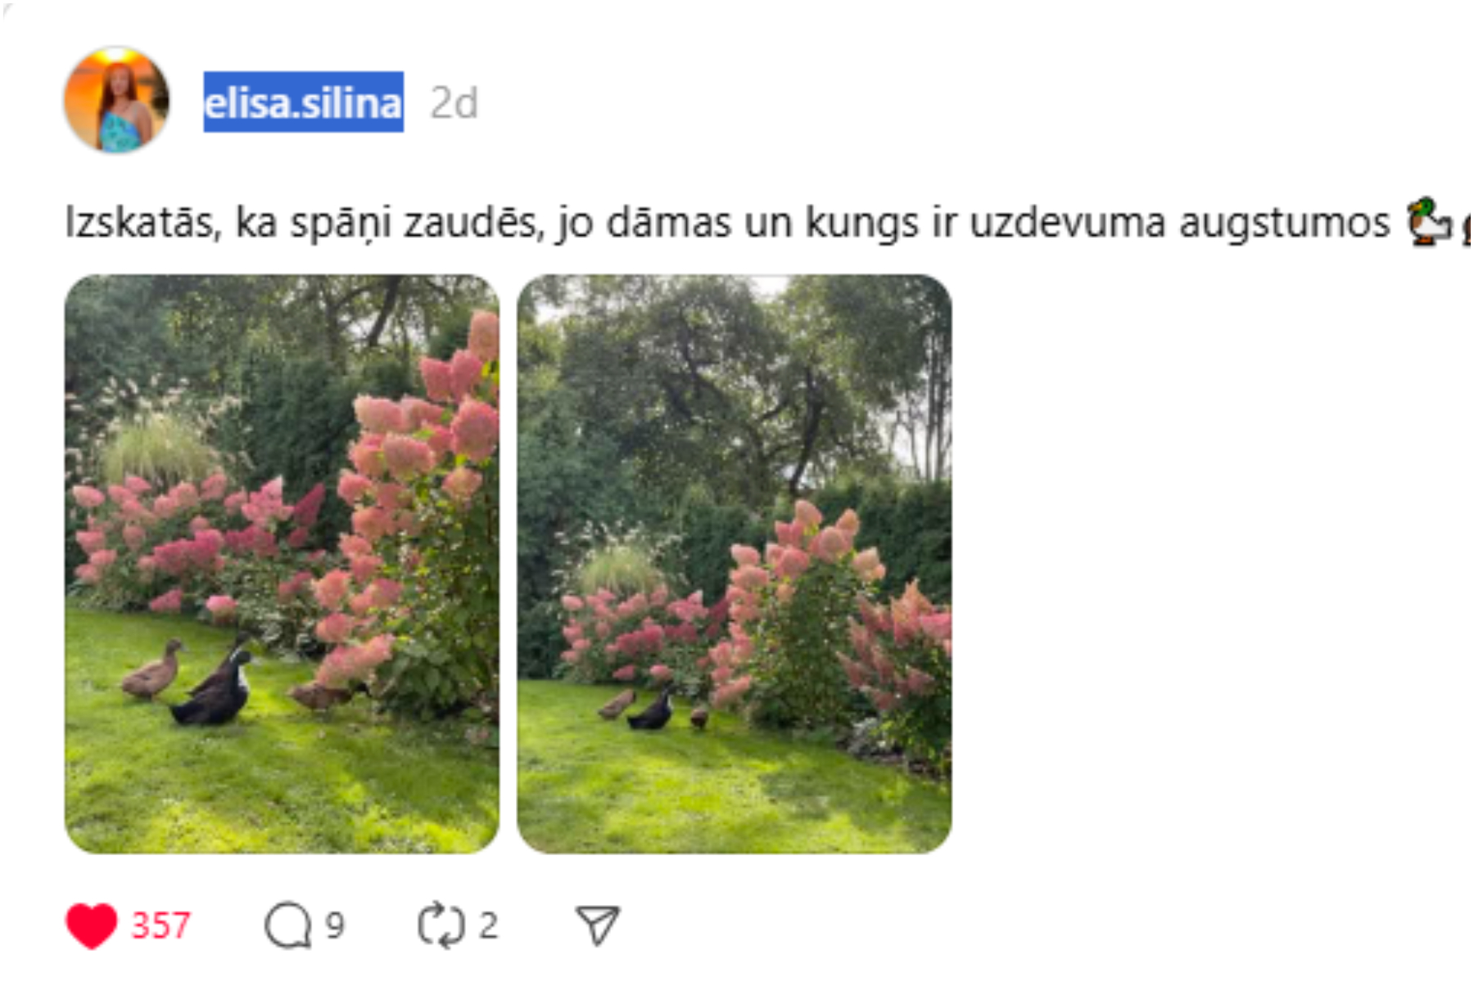Open the elisa.silina username link
Screen dimensions: 1474x982
click(303, 102)
